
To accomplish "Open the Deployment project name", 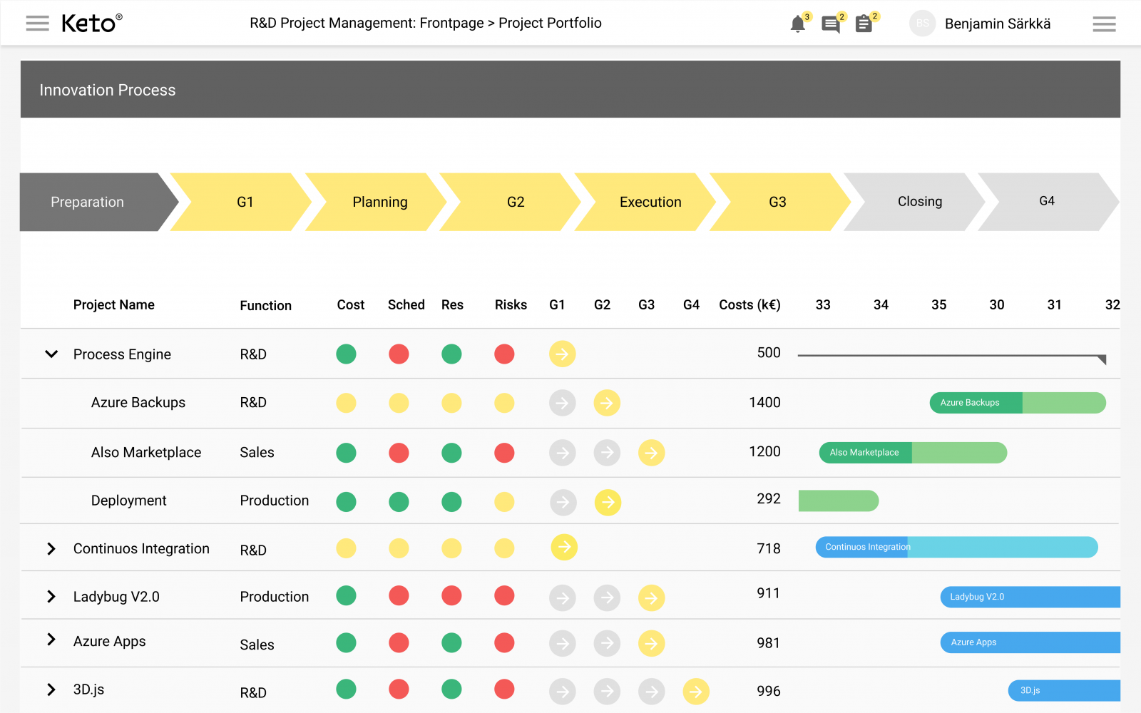I will 128,501.
